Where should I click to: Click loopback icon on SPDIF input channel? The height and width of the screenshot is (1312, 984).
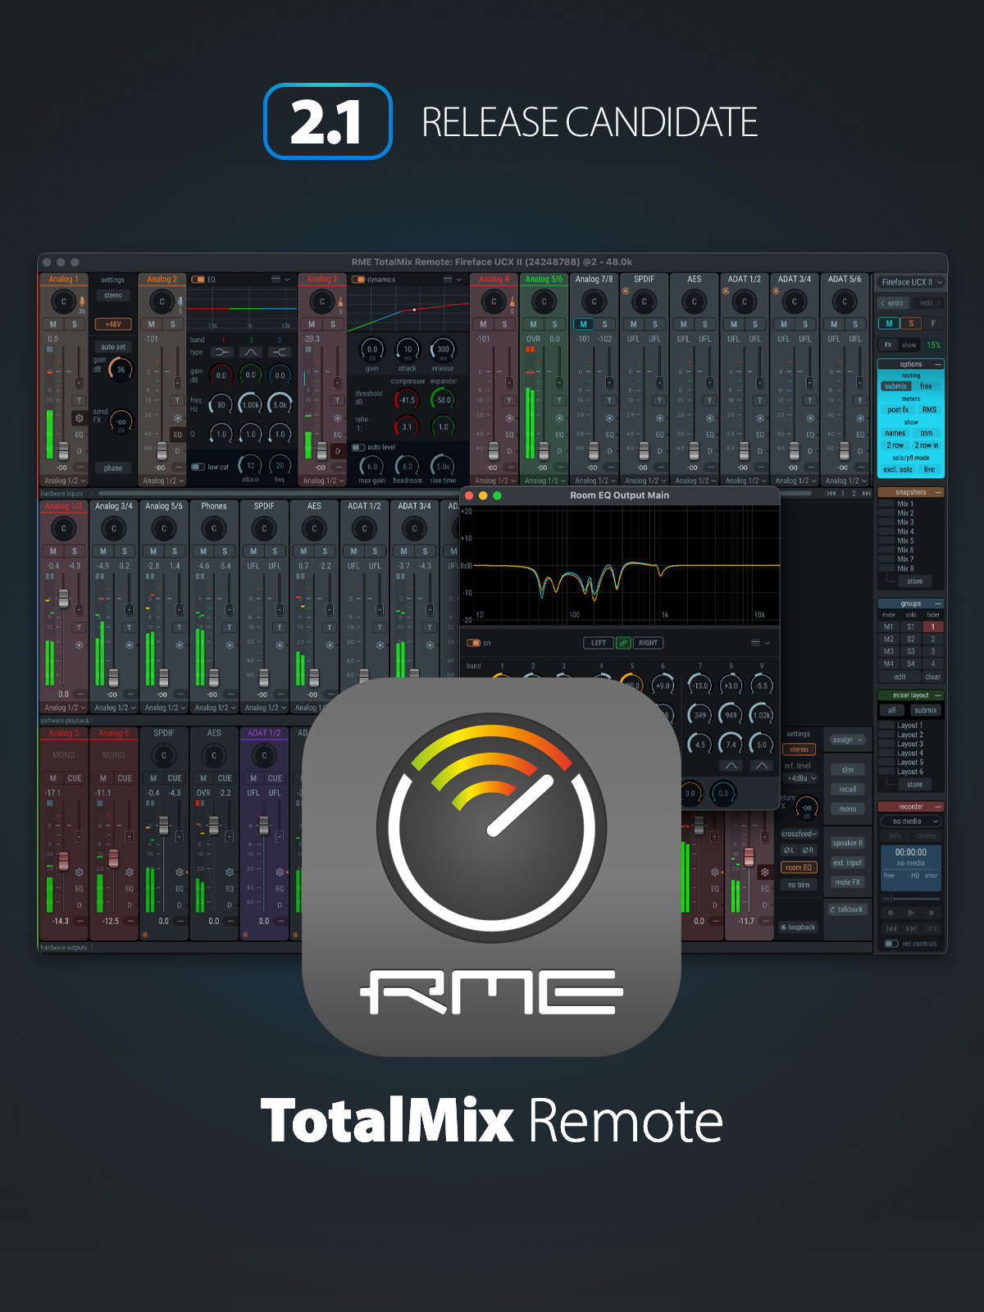(x=626, y=290)
